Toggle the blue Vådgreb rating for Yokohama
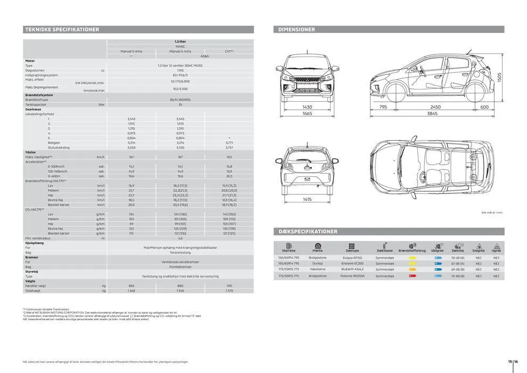Image resolution: width=527 pixels, height=373 pixels. coord(438,269)
